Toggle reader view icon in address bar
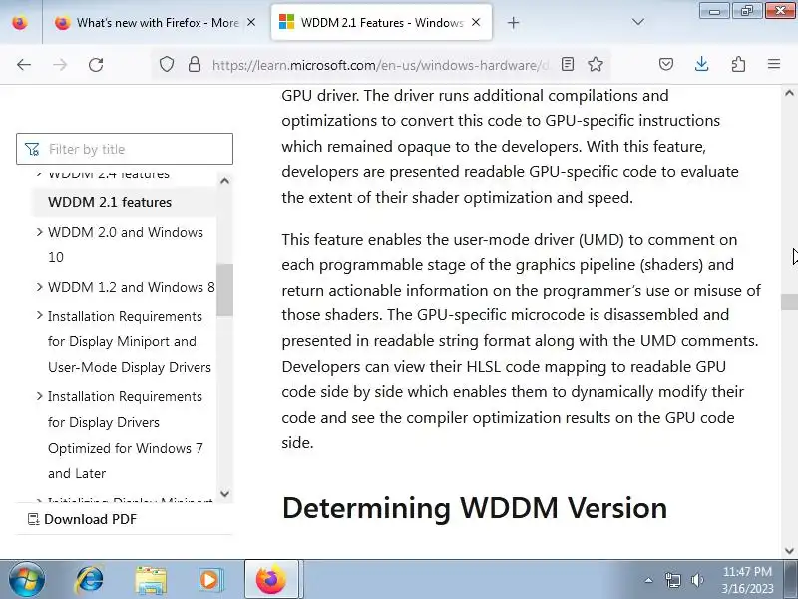Viewport: 798px width, 599px height. 567,64
